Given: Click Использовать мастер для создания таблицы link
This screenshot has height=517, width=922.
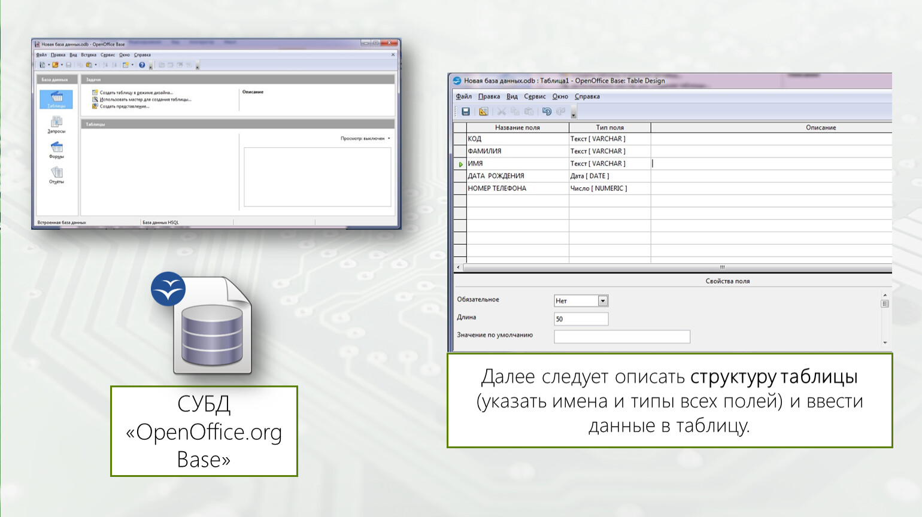Looking at the screenshot, I should pos(145,99).
